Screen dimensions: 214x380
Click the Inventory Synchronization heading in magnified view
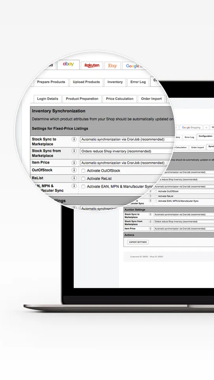pyautogui.click(x=58, y=111)
